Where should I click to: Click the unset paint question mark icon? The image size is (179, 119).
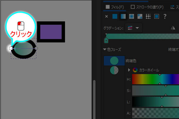[x=165, y=16]
